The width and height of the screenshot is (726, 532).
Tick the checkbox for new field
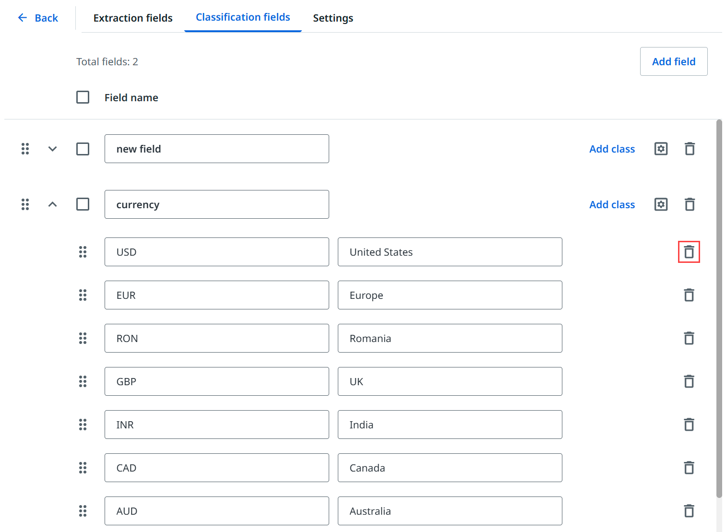point(83,149)
